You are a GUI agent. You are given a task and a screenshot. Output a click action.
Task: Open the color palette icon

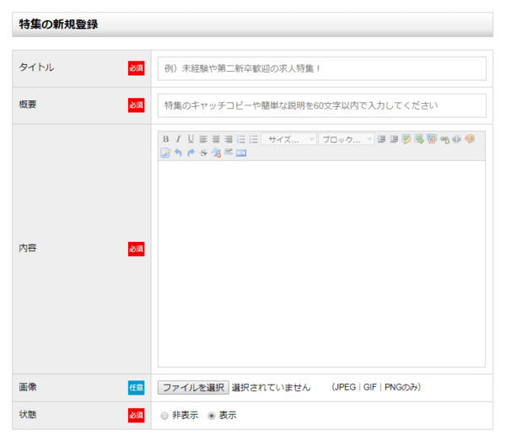click(x=470, y=139)
